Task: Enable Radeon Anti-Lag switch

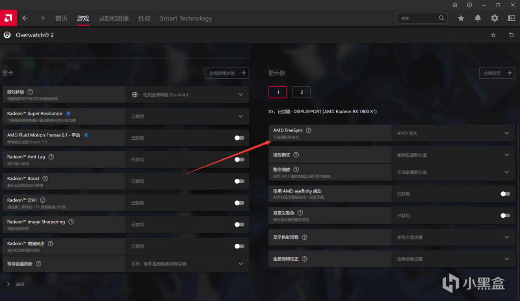Action: 240,160
